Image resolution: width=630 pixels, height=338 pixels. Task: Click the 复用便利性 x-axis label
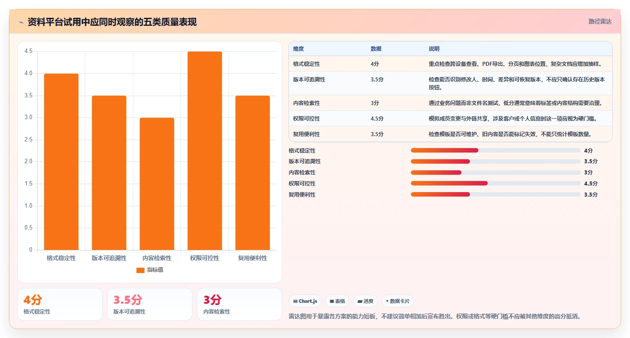click(253, 258)
